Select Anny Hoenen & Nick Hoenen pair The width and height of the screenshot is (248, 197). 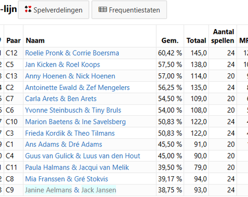70,76
